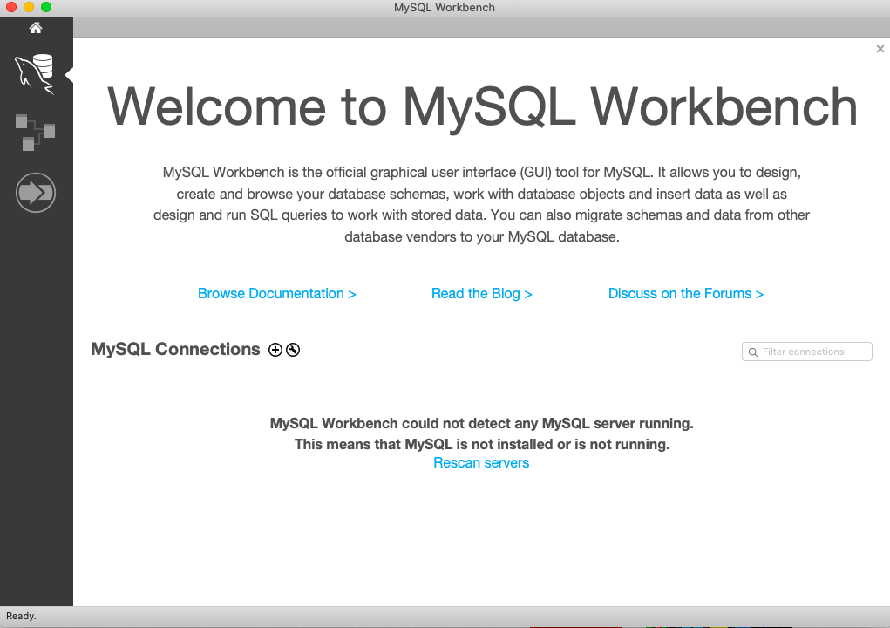Screen dimensions: 890x628
Task: Click the MySQL Workbench title bar
Action: coord(444,7)
